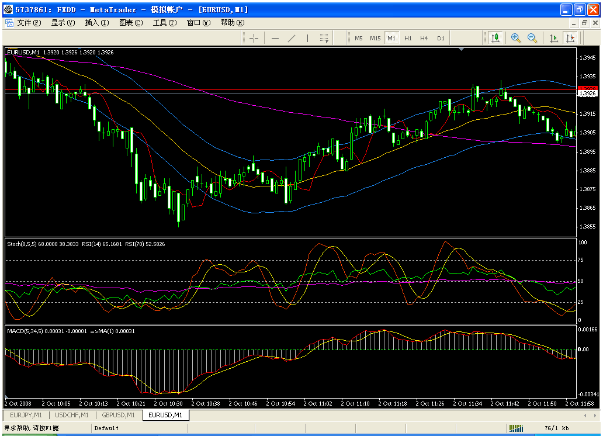Toggle chart auto scroll
The width and height of the screenshot is (603, 436).
point(553,38)
